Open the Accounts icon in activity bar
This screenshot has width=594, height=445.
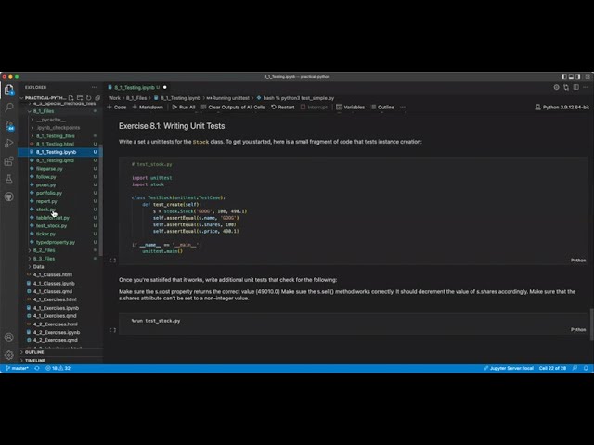(9, 337)
